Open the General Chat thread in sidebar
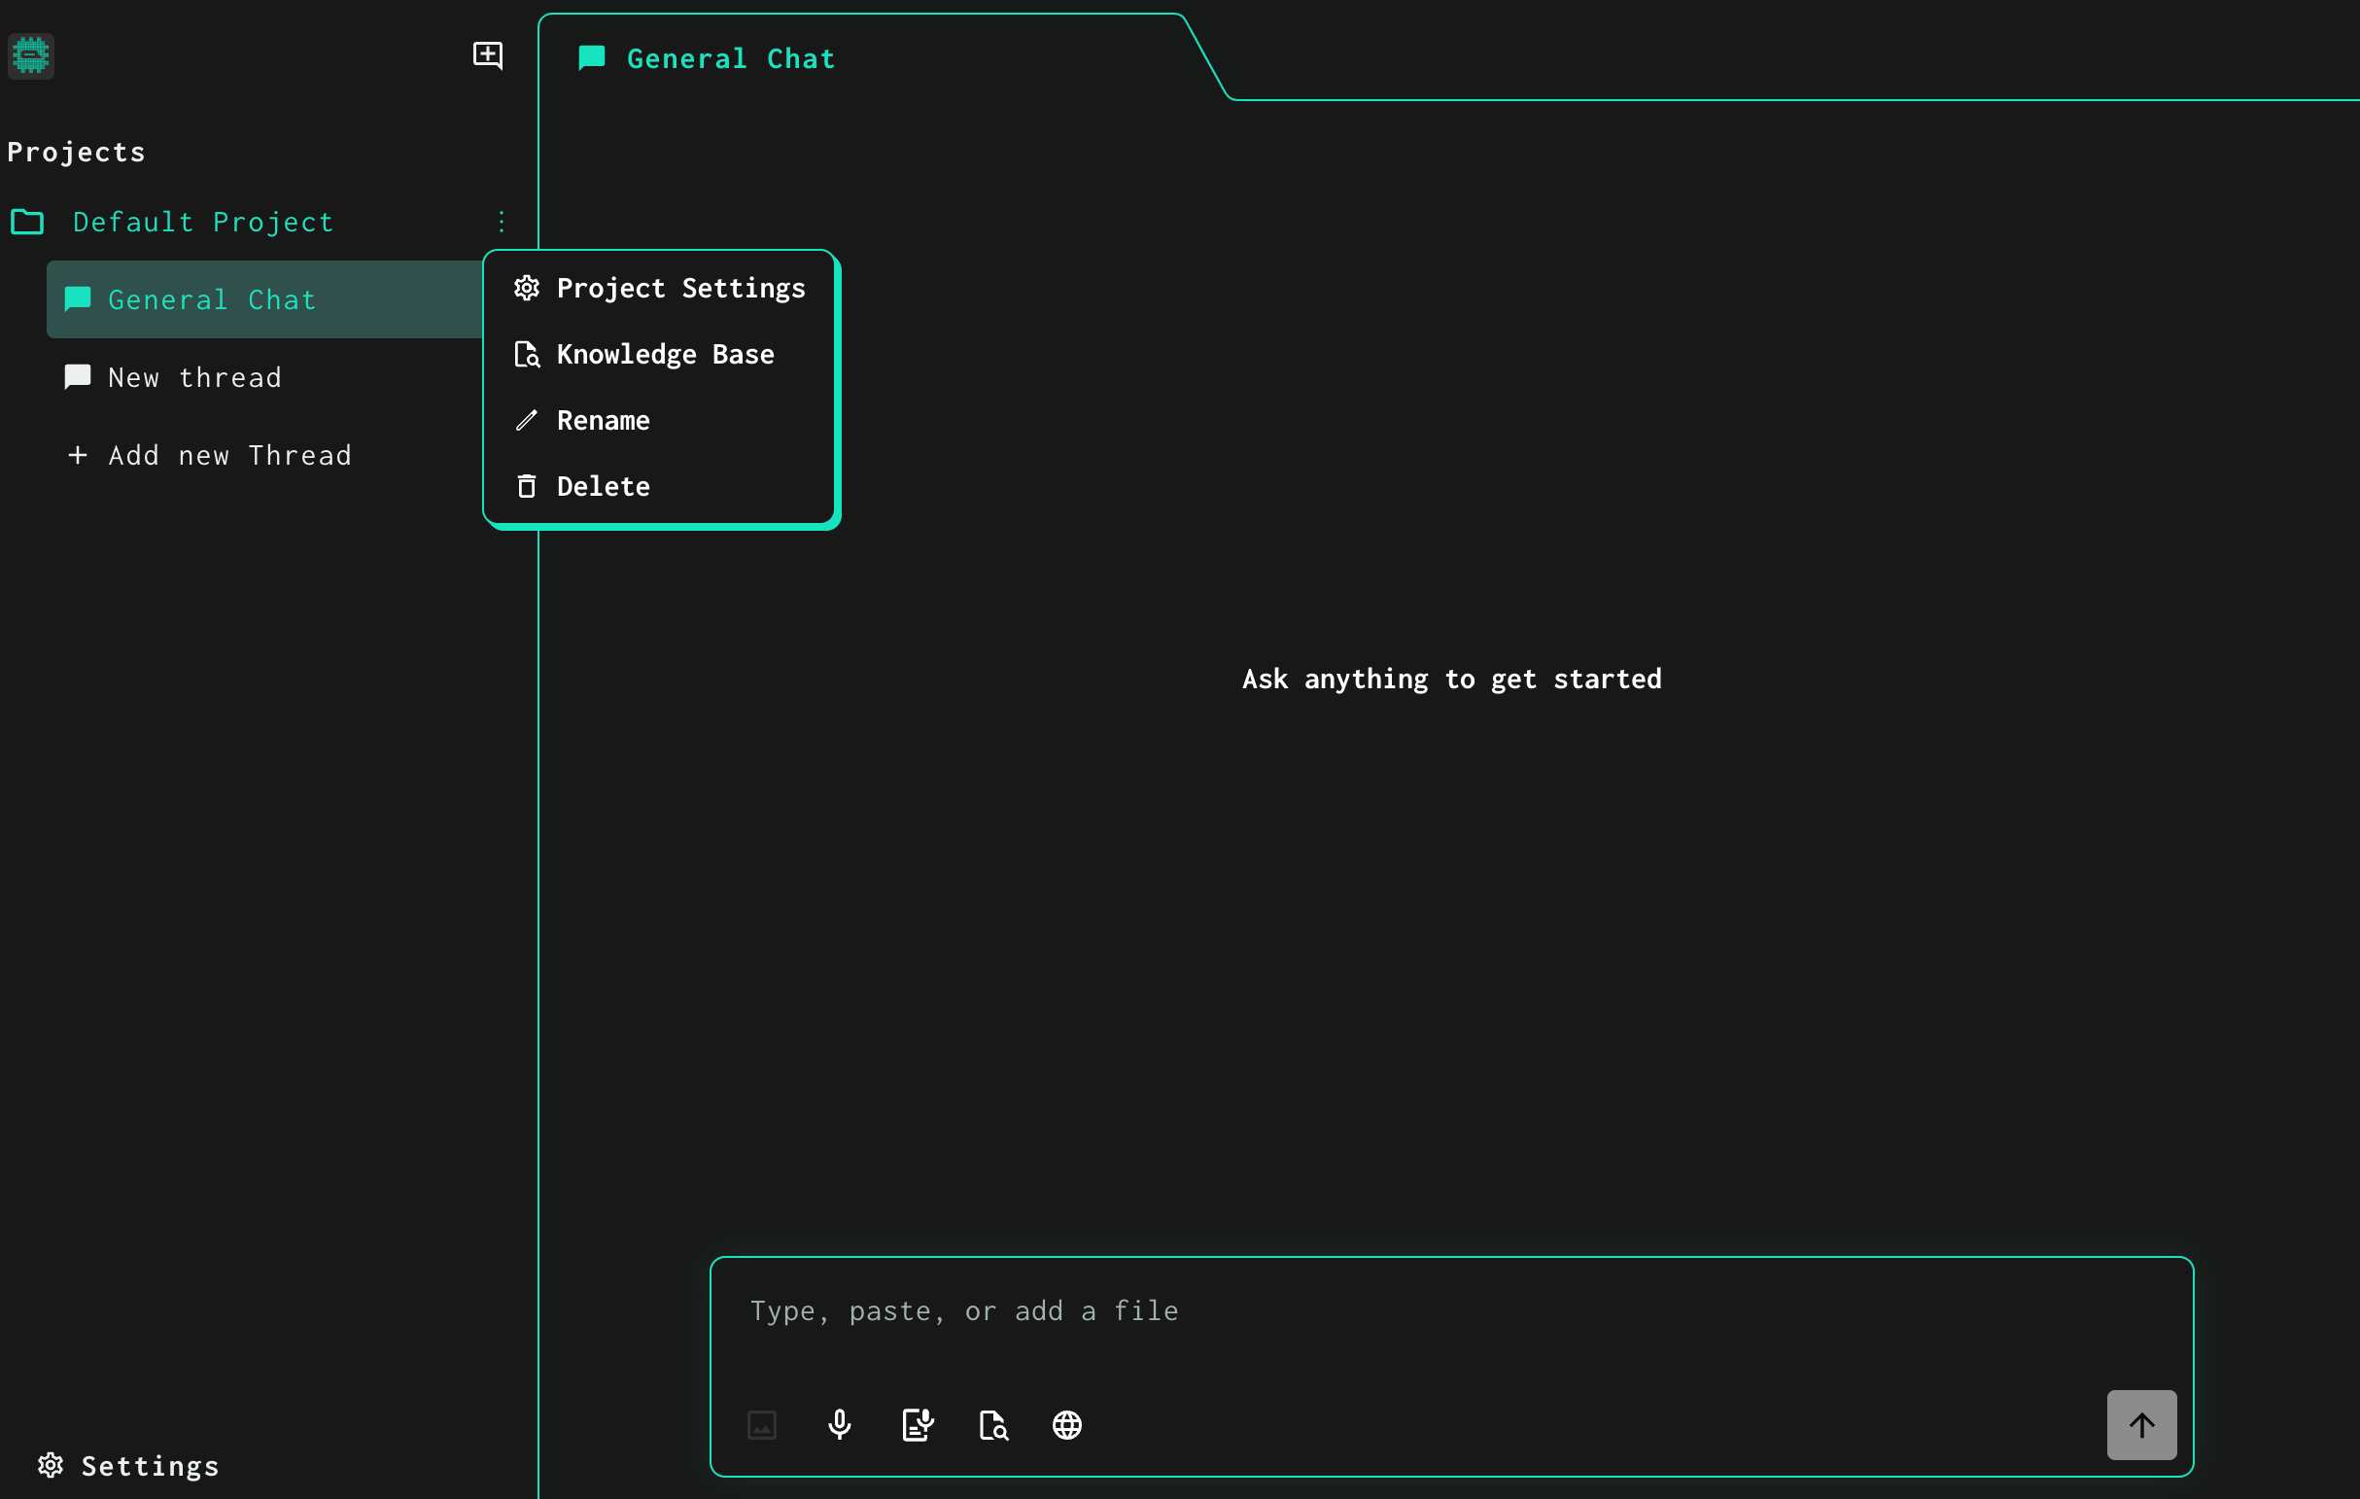 point(212,299)
